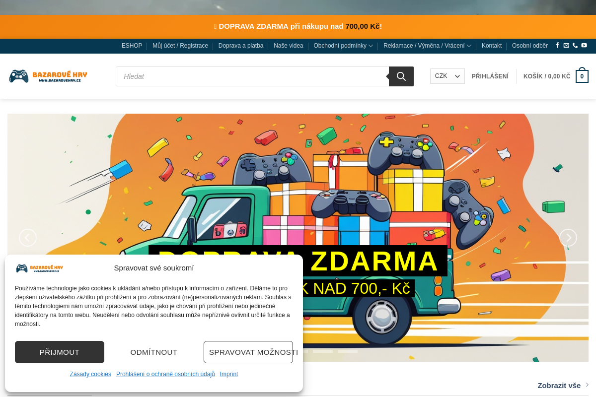Viewport: 596px width, 397px height.
Task: Open the Facebook icon in top bar
Action: pos(557,46)
